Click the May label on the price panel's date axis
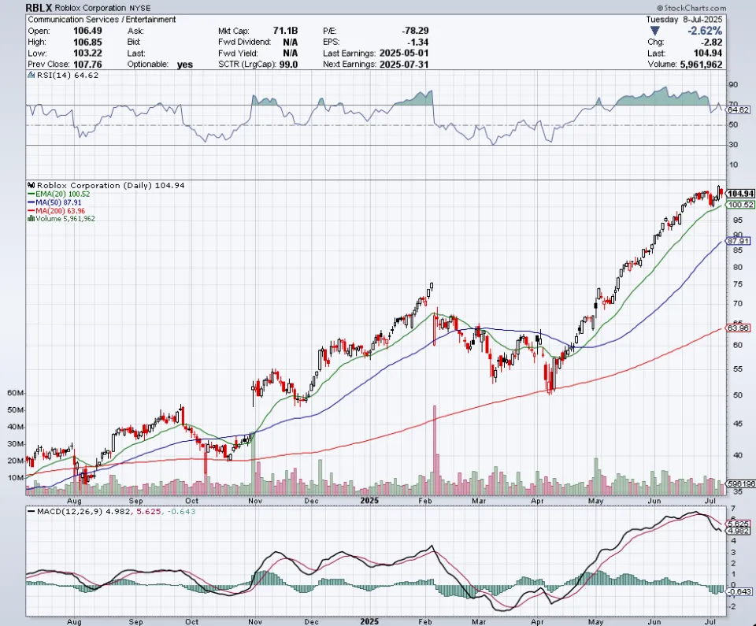The height and width of the screenshot is (626, 756). (x=596, y=501)
